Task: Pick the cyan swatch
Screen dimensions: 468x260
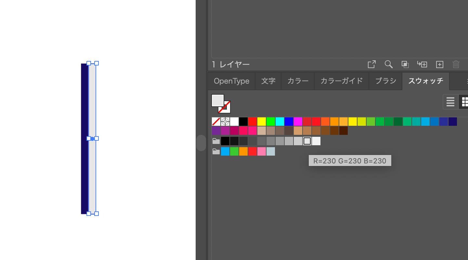Action: click(280, 122)
